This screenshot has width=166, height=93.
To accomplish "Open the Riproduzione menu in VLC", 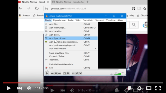I will 59,20.
